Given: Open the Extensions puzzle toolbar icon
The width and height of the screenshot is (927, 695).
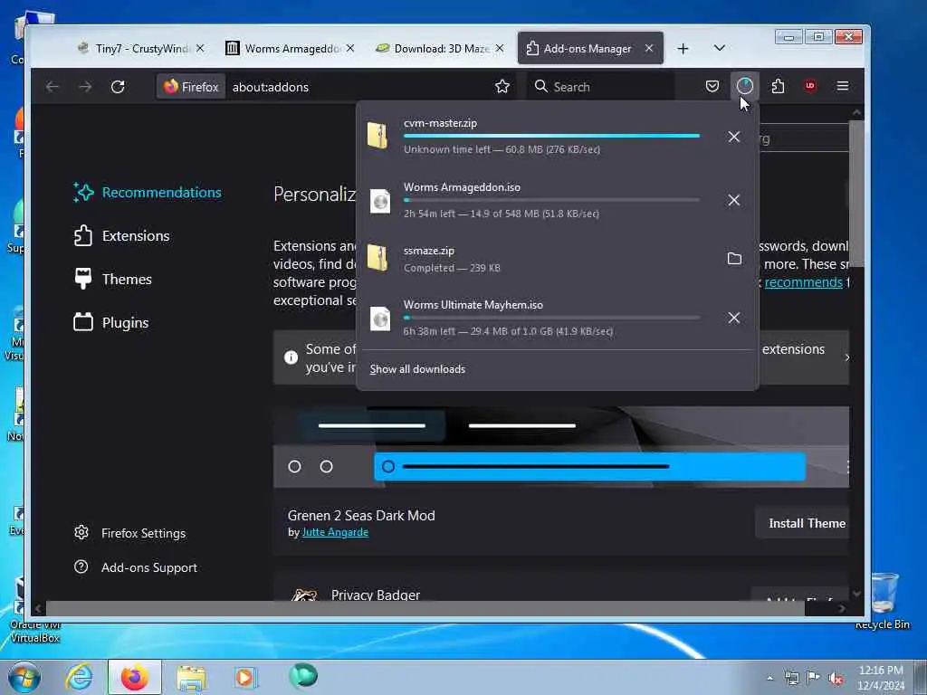Looking at the screenshot, I should coord(778,86).
